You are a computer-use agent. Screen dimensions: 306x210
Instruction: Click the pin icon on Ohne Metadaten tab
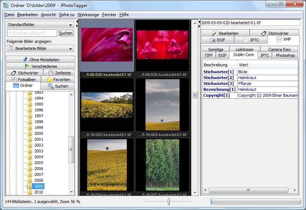(x=25, y=59)
